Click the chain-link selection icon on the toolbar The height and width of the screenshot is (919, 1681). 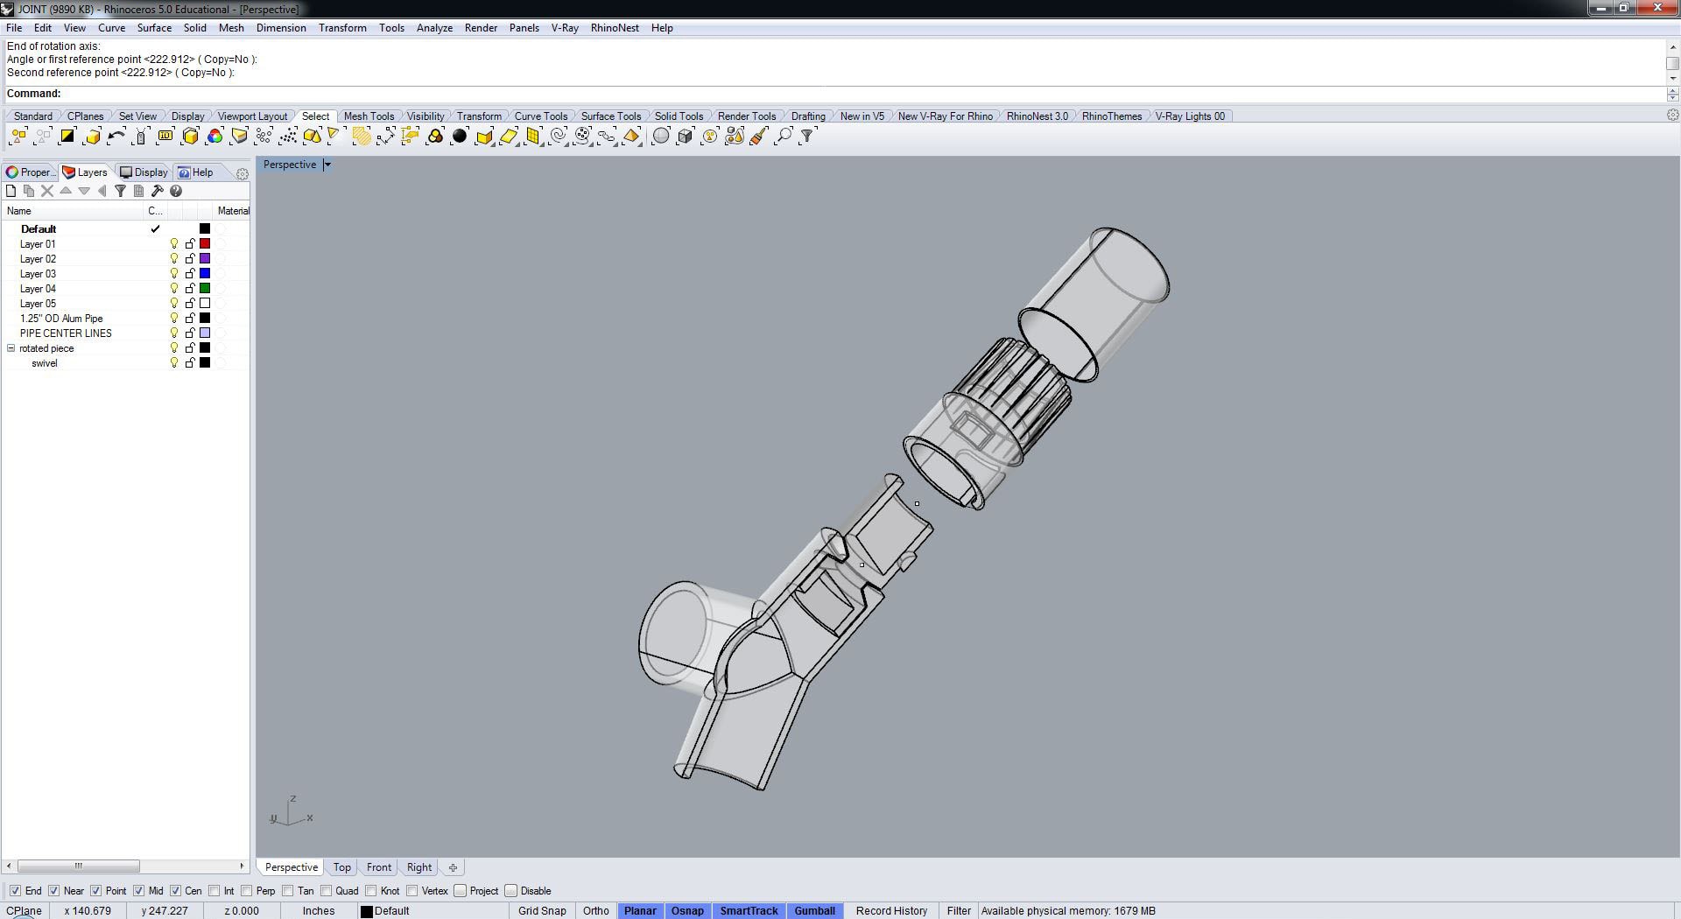[605, 136]
